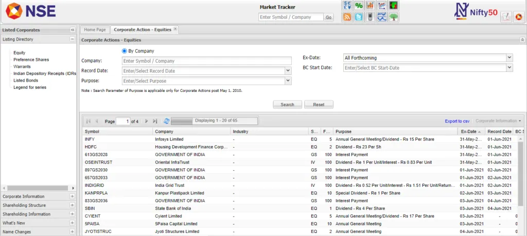Click the Export to csv link

pos(457,121)
